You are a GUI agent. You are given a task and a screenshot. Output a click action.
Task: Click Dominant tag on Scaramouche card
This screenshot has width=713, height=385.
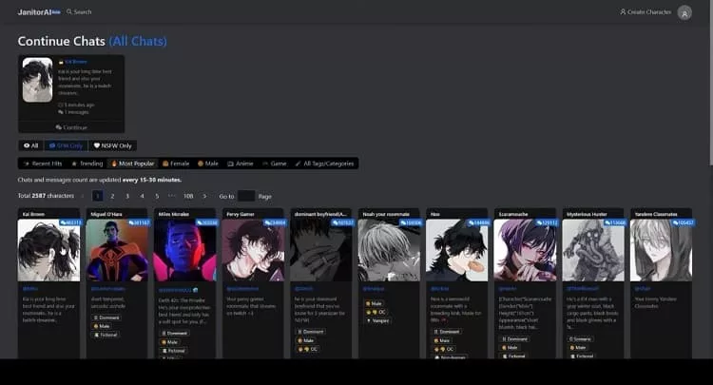click(x=513, y=339)
